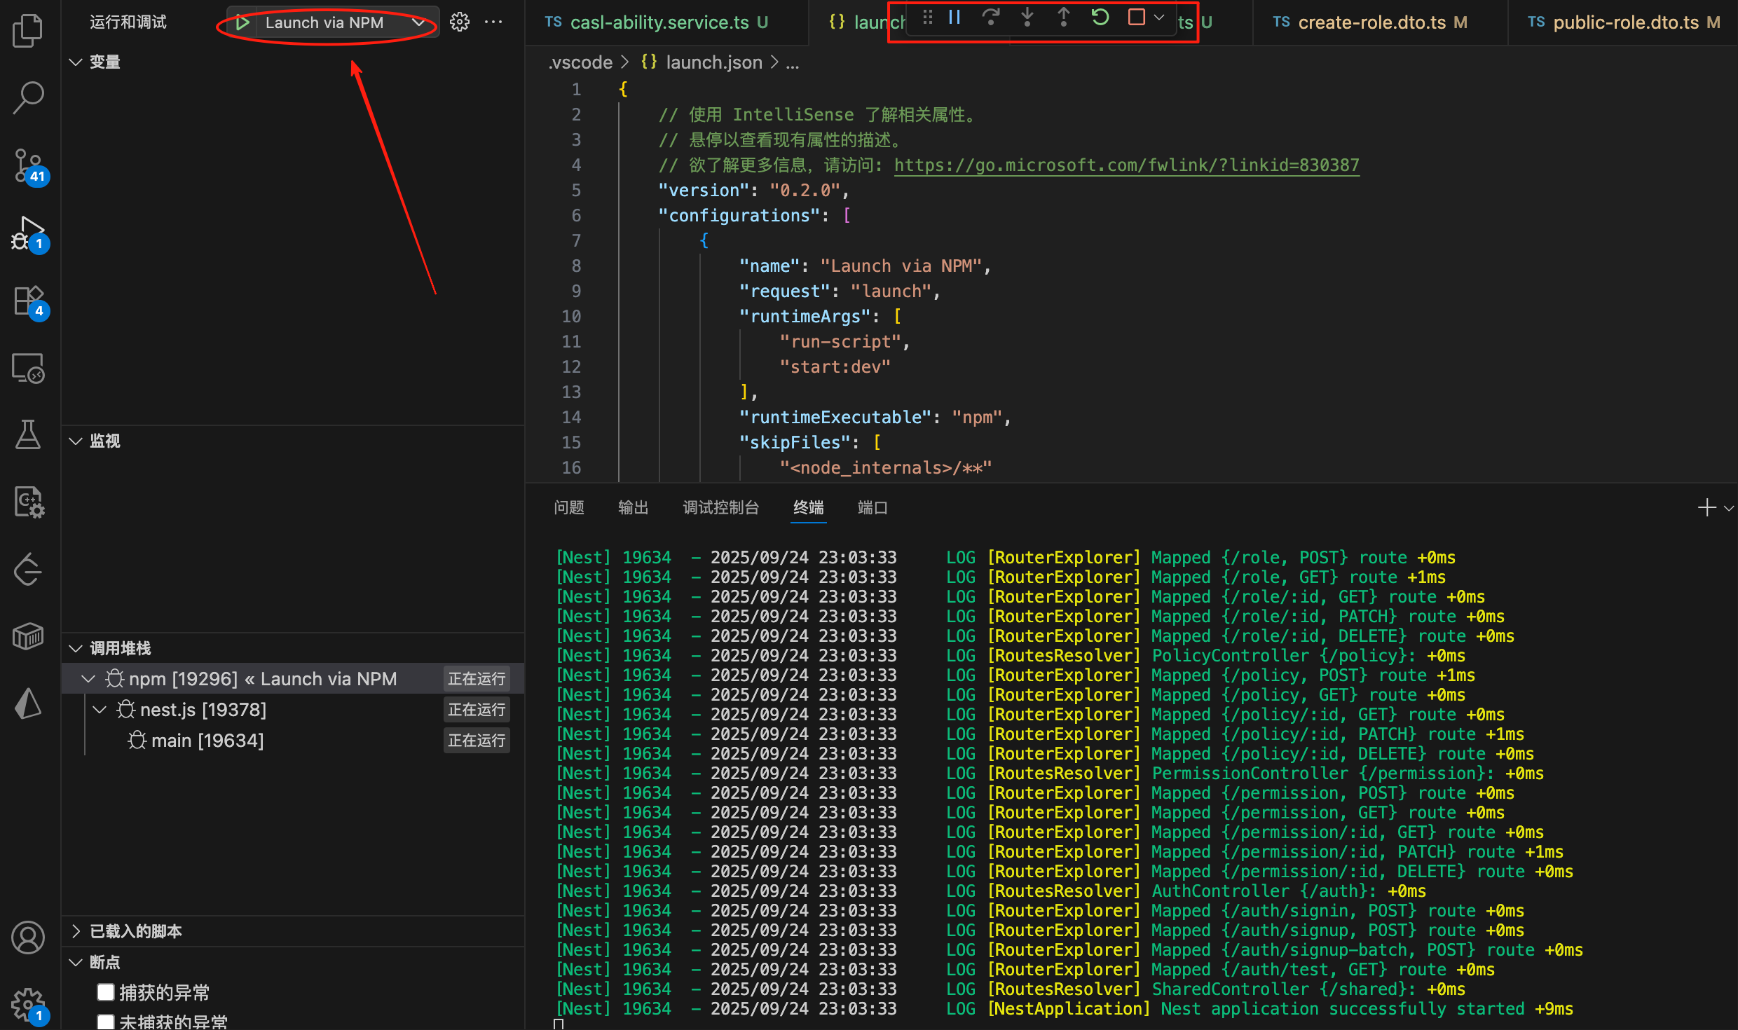This screenshot has width=1738, height=1030.
Task: Open the activity bar icon below Testing flask
Action: (x=29, y=502)
